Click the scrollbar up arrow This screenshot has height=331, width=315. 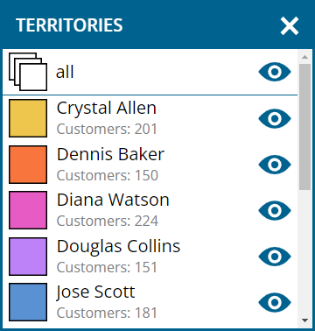pyautogui.click(x=305, y=57)
